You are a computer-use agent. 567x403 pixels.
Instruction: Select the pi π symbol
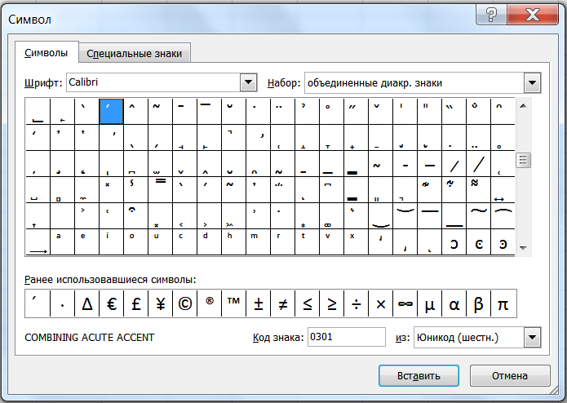pos(503,304)
